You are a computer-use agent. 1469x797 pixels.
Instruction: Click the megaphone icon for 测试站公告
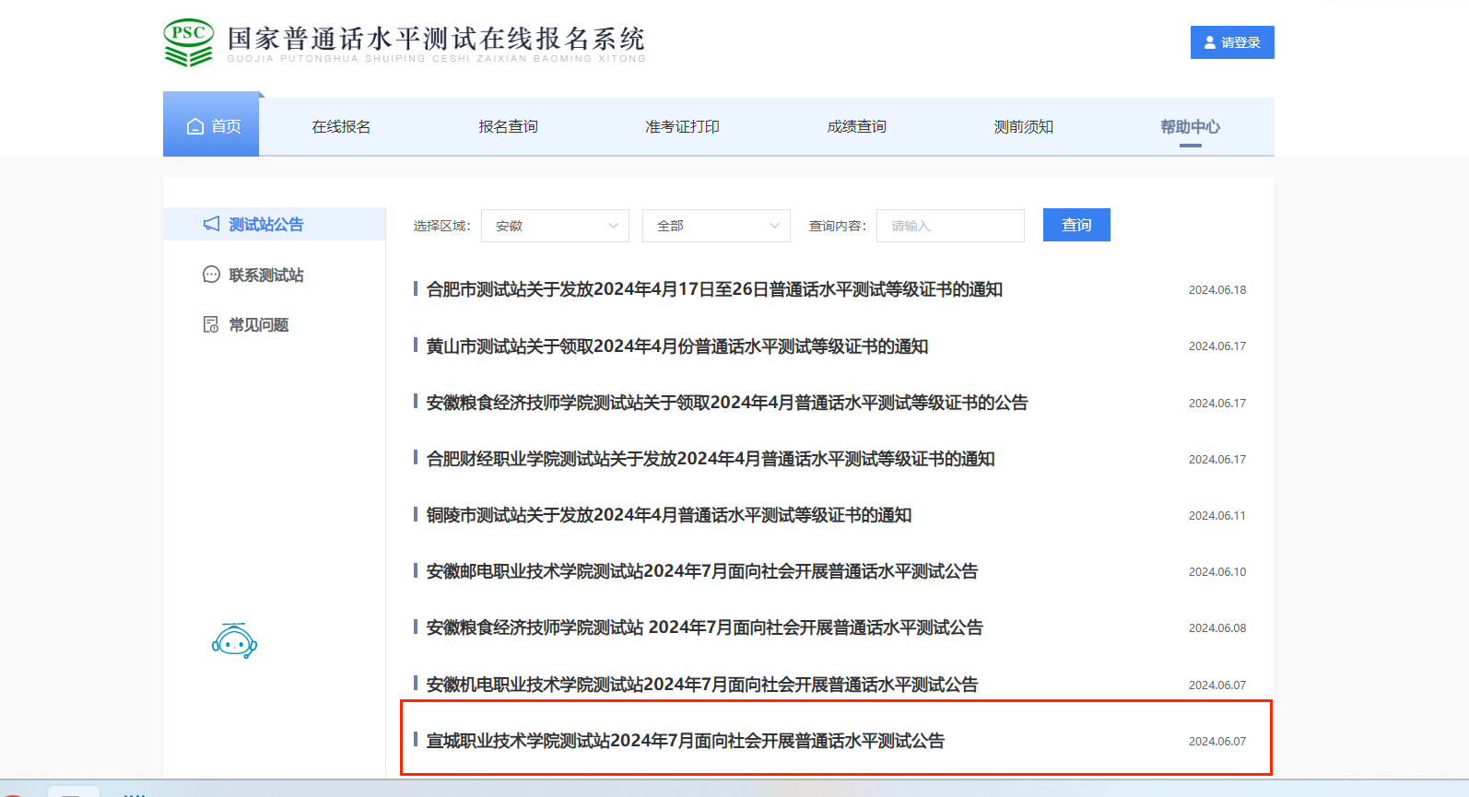click(x=212, y=224)
